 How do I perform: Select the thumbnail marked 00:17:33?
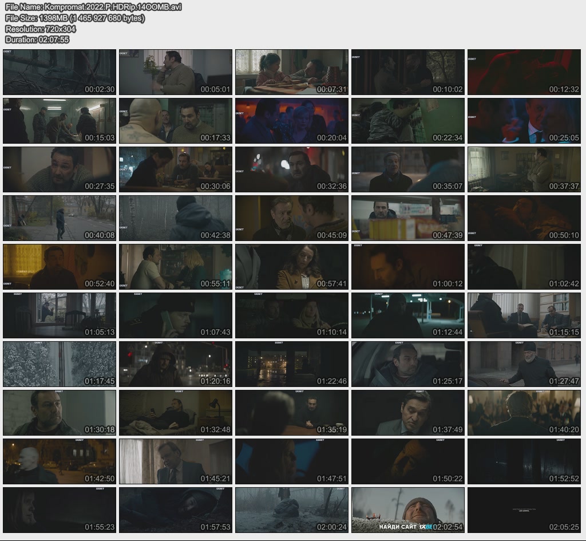[x=176, y=121]
